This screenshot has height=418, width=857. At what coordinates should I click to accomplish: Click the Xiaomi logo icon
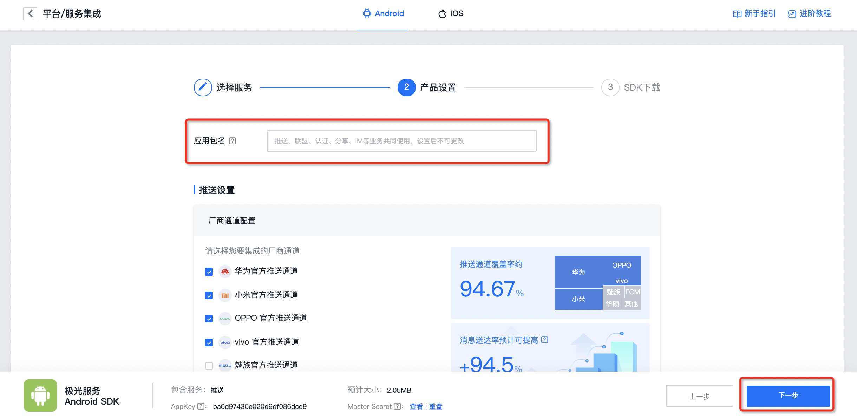click(x=225, y=295)
